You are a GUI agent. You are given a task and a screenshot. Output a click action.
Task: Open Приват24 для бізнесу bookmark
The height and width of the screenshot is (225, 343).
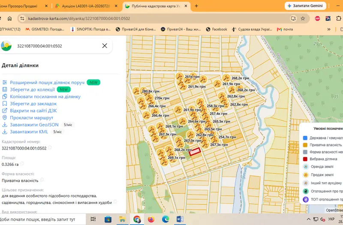(135, 29)
